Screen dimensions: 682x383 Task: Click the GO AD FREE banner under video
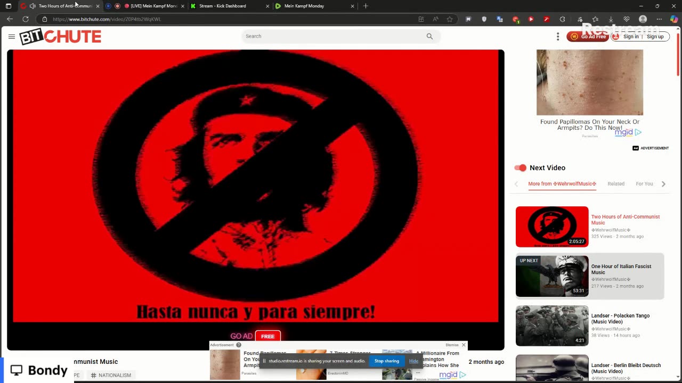coord(256,336)
